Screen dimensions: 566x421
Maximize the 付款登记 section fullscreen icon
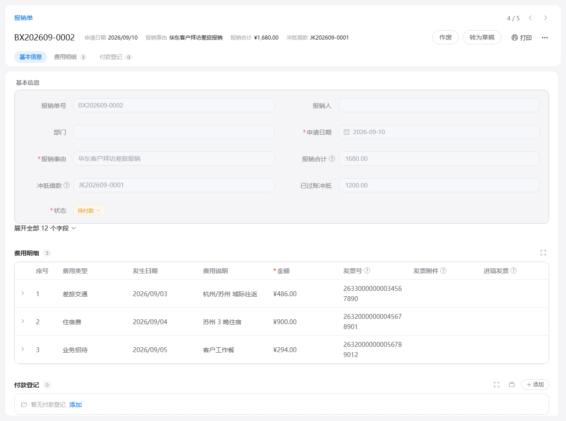(x=497, y=385)
